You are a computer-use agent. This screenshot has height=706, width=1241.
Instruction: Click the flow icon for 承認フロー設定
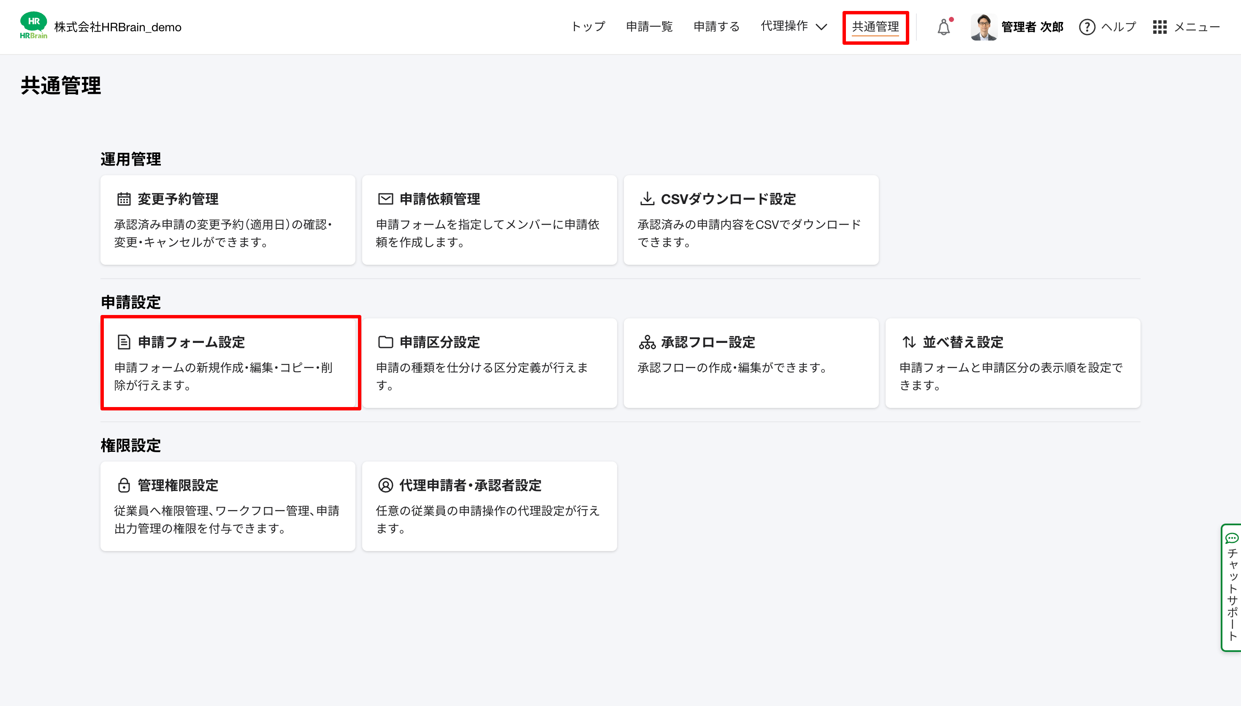pos(647,342)
